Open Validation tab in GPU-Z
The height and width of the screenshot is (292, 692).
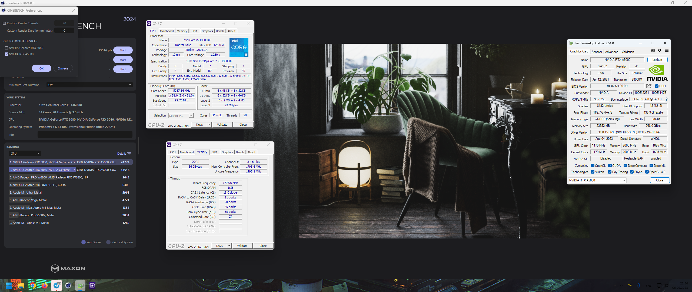pyautogui.click(x=628, y=52)
